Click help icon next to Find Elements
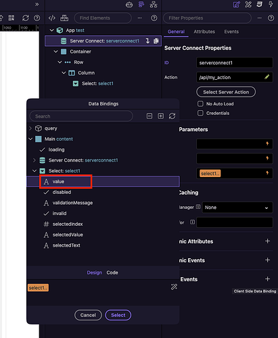The image size is (278, 338). tap(154, 18)
